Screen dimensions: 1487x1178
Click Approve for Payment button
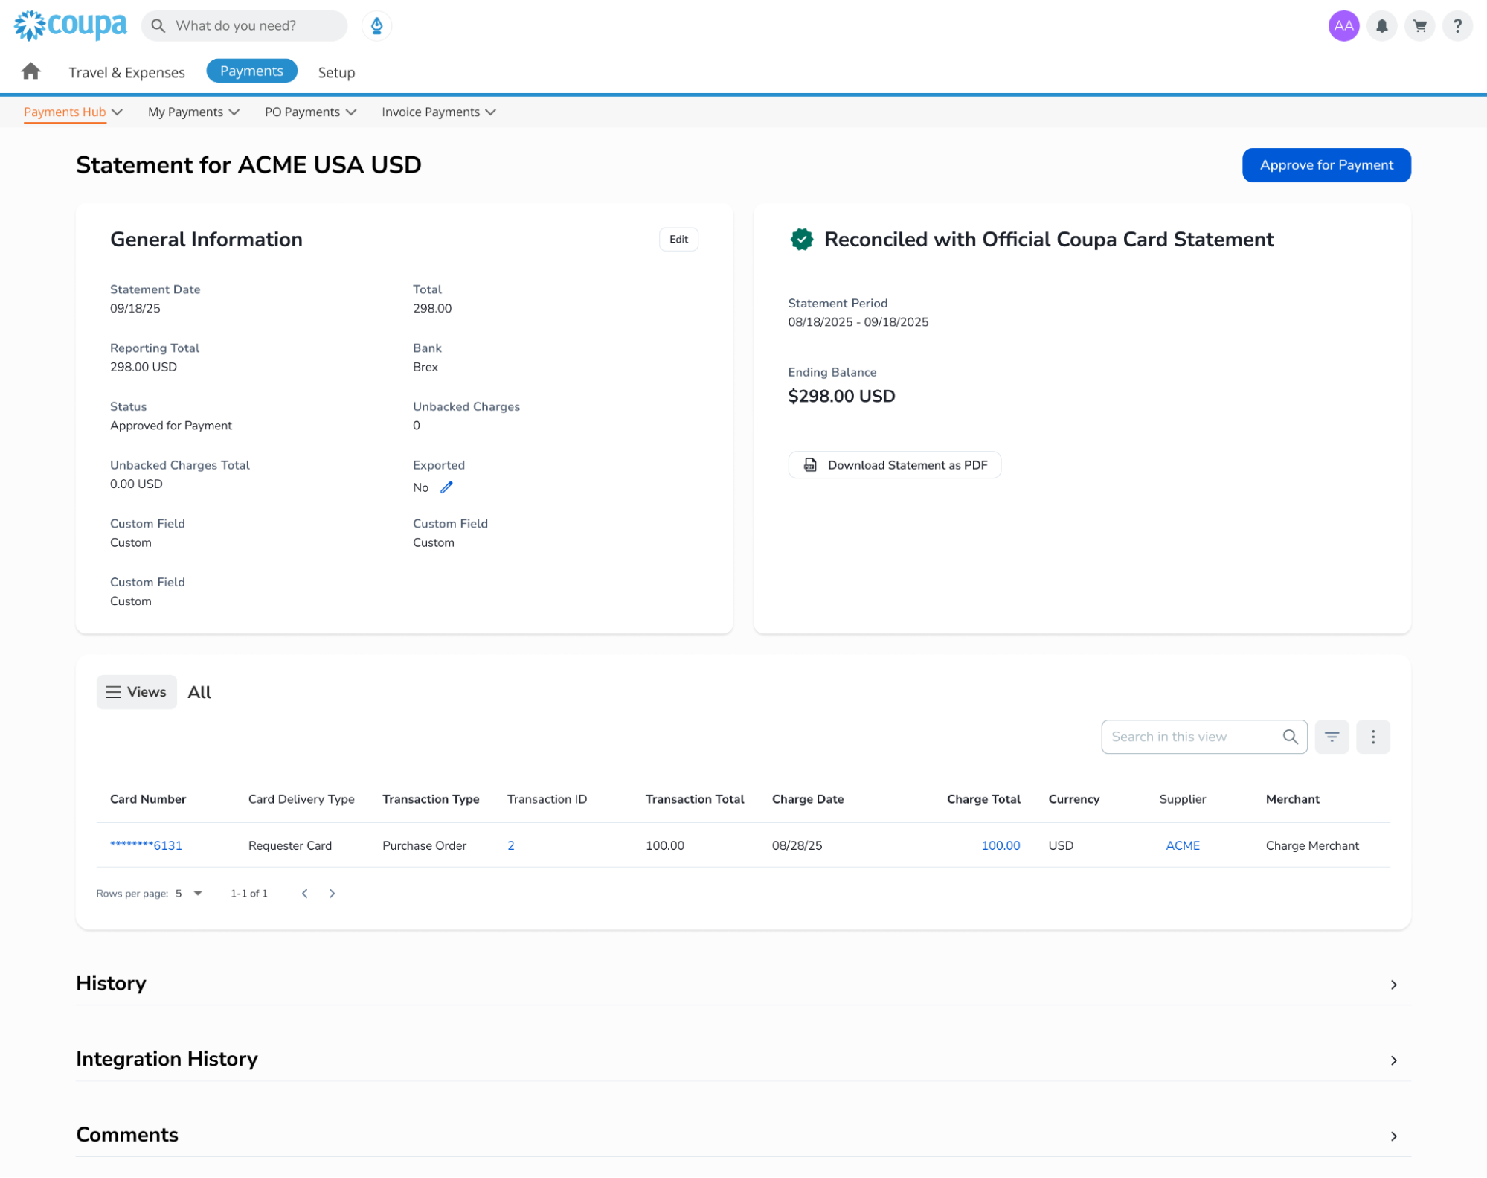click(x=1326, y=165)
